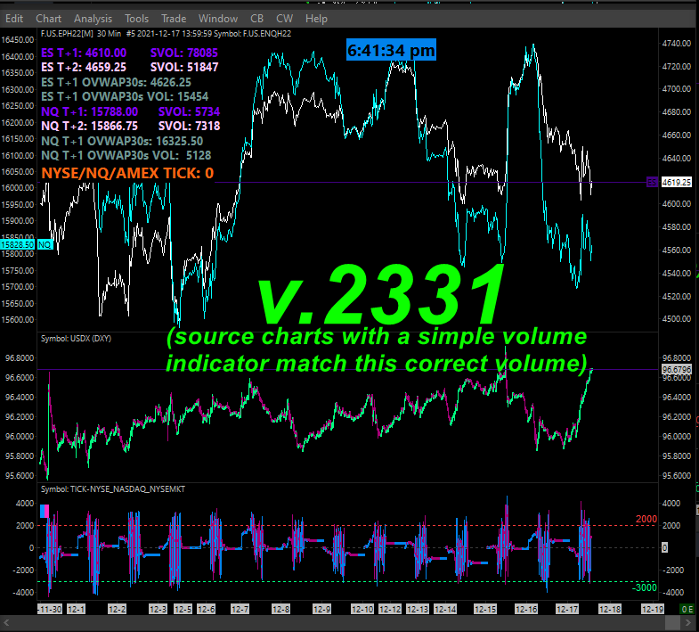Click ES T+1 OVWAP30s VOL: 15454 text
Screen dimensions: 699x632
click(x=125, y=97)
